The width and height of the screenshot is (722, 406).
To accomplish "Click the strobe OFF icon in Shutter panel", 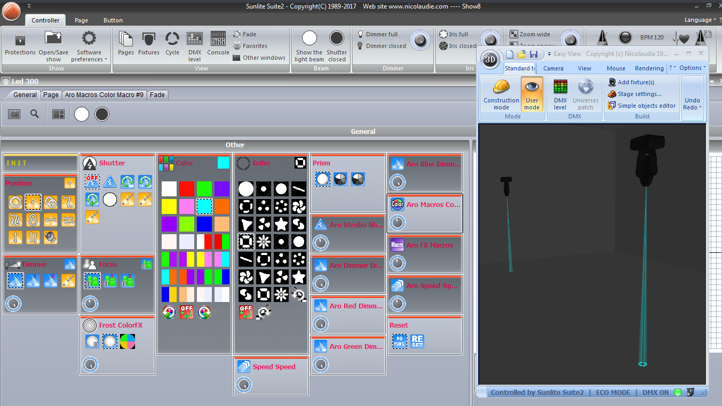I will tap(92, 182).
